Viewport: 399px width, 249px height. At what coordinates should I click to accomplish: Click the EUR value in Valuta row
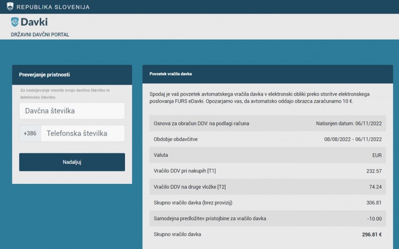coord(376,156)
